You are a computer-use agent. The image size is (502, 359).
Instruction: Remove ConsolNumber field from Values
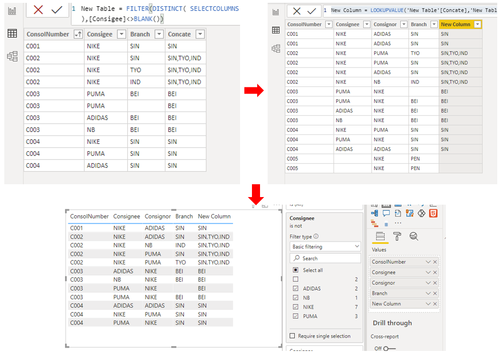(435, 262)
